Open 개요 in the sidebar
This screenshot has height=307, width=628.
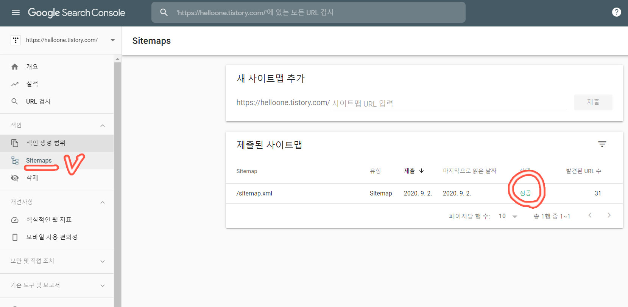coord(57,67)
